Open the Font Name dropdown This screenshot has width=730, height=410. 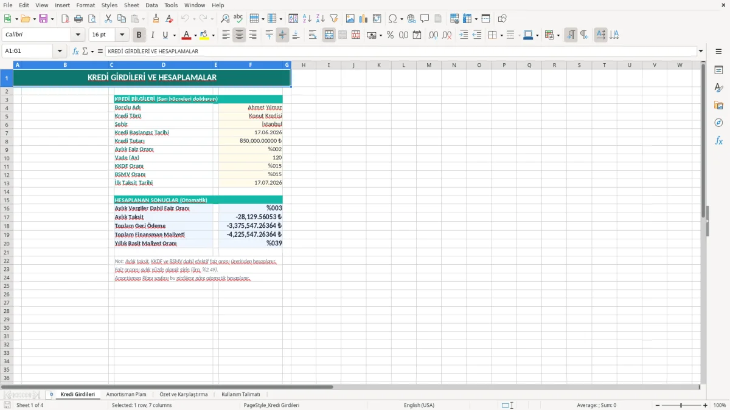[x=78, y=35]
